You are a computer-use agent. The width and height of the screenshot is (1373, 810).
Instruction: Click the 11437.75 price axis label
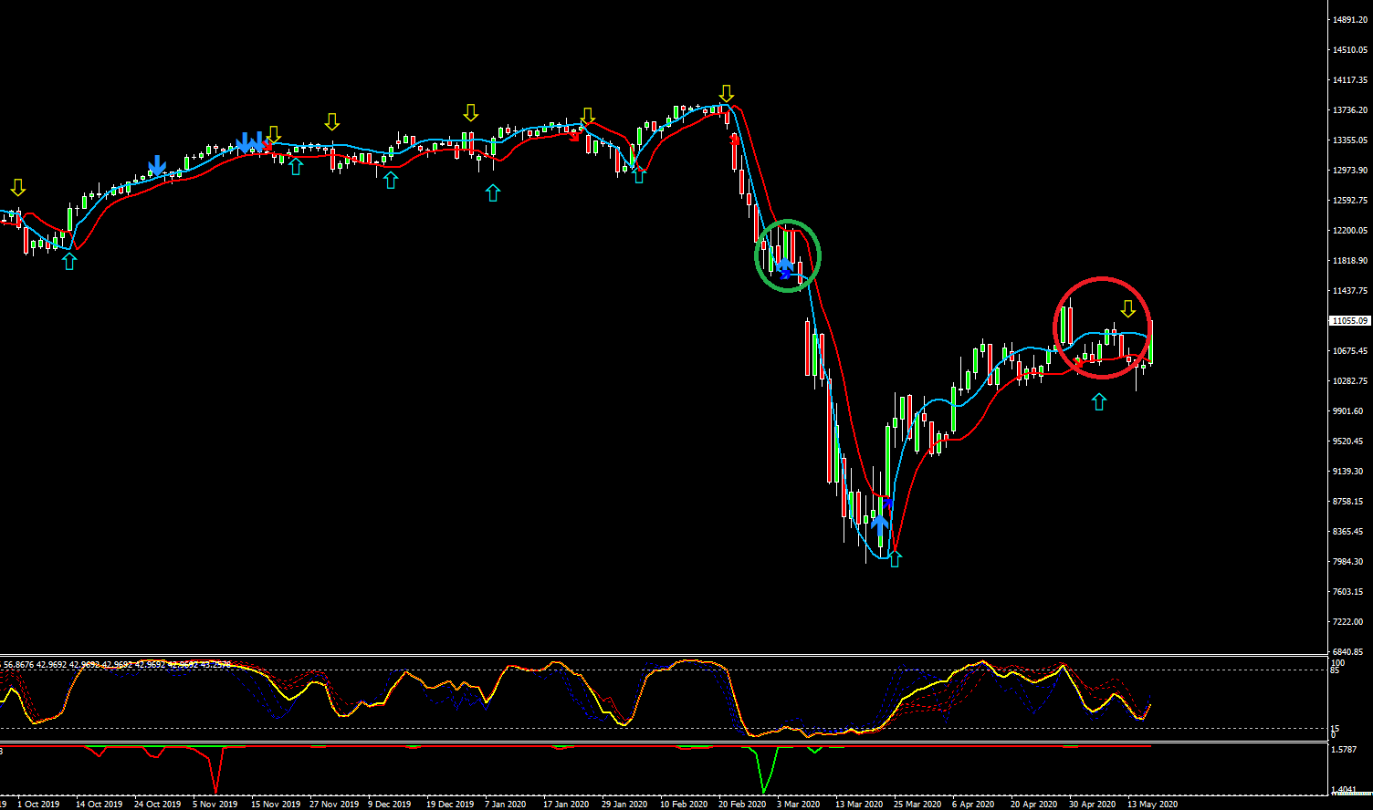(x=1350, y=291)
